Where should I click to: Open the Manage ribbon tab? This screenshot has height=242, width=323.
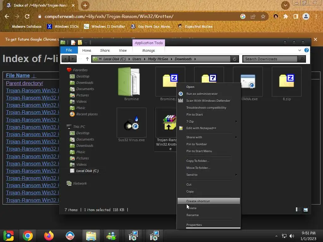(149, 50)
